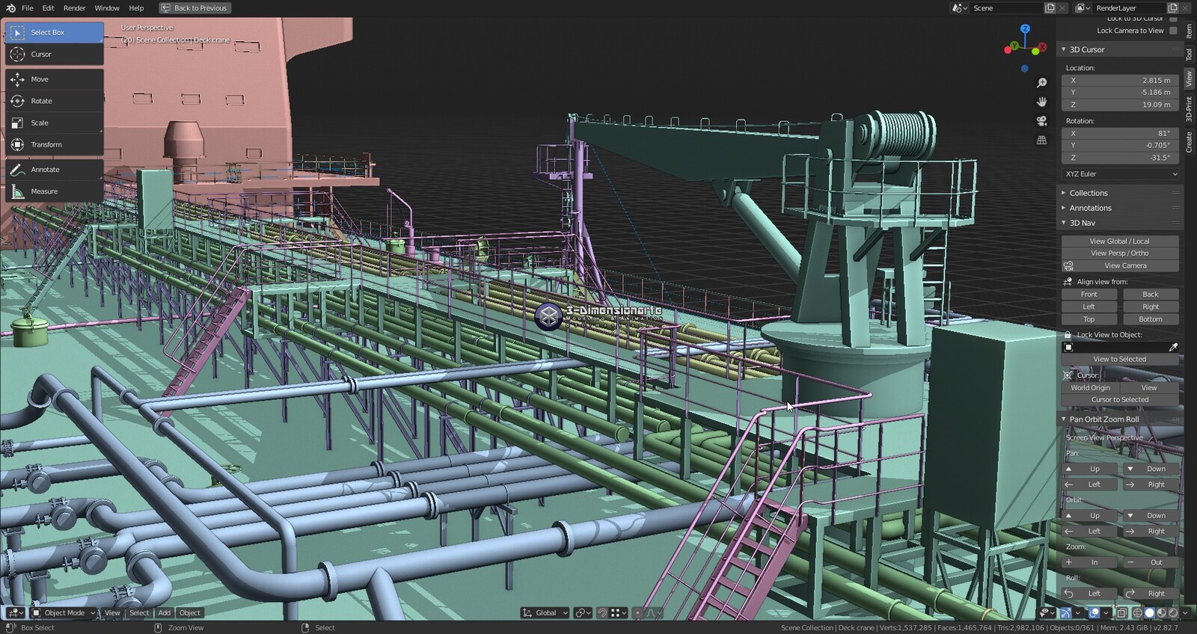The height and width of the screenshot is (634, 1197).
Task: Open the Window menu
Action: [x=107, y=7]
